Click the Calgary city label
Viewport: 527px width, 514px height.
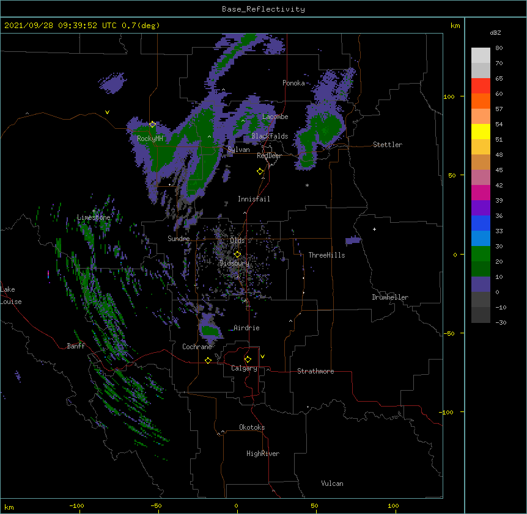click(x=244, y=368)
